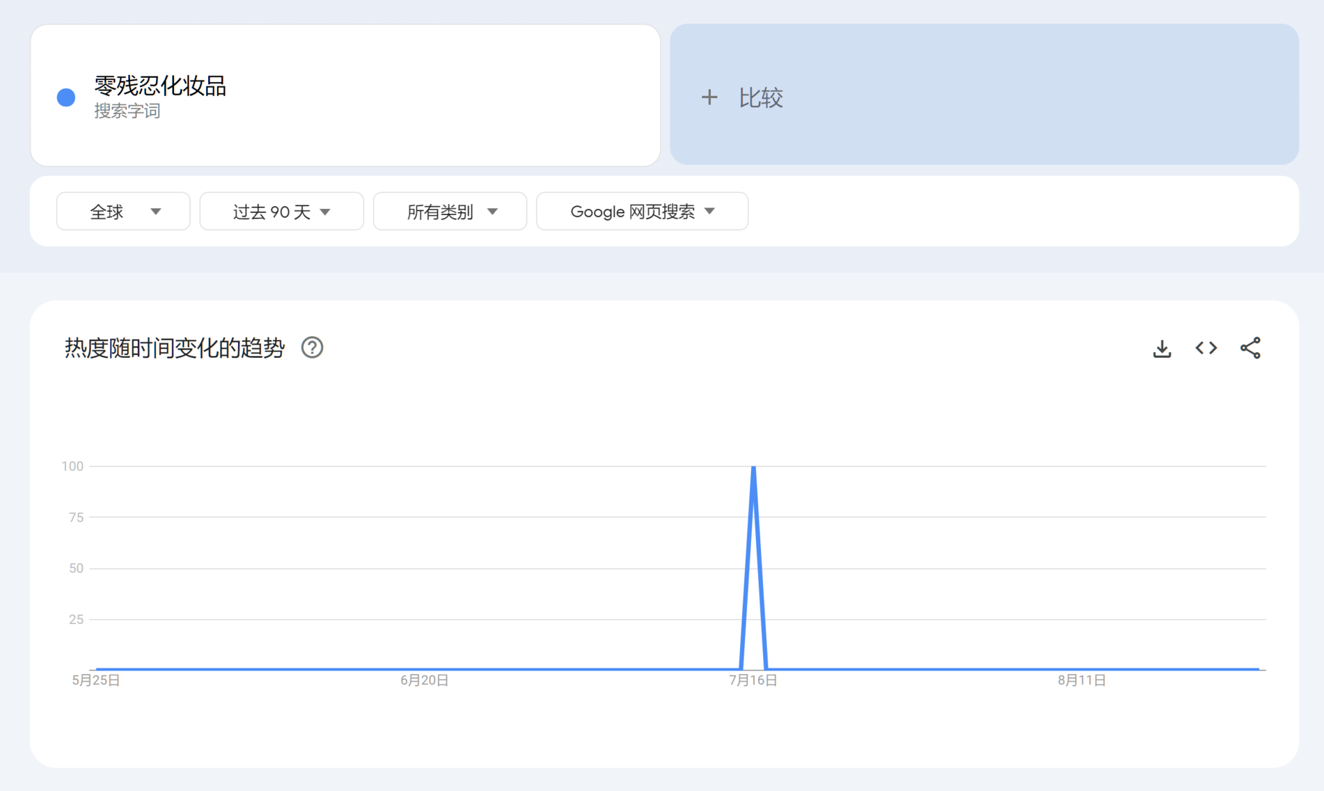Click the 热度随时间变化的趋势 chart title
Viewport: 1324px width, 791px height.
pyautogui.click(x=175, y=347)
